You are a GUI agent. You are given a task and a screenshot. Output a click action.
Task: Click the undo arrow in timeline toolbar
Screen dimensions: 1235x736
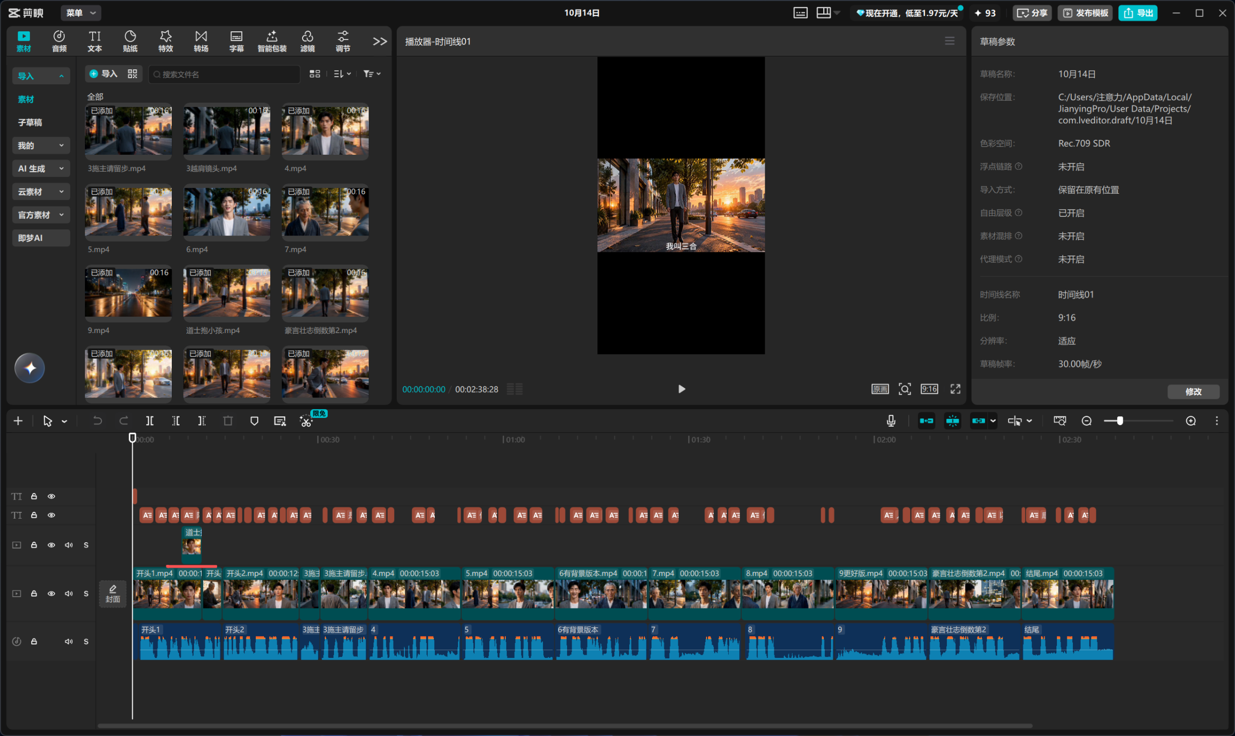[x=97, y=421]
